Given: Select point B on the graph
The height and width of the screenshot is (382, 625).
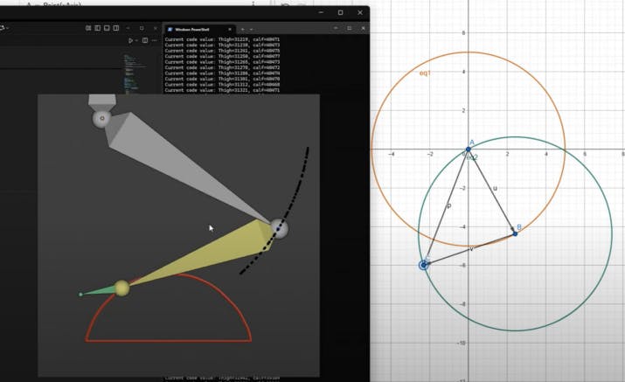Looking at the screenshot, I should [515, 233].
